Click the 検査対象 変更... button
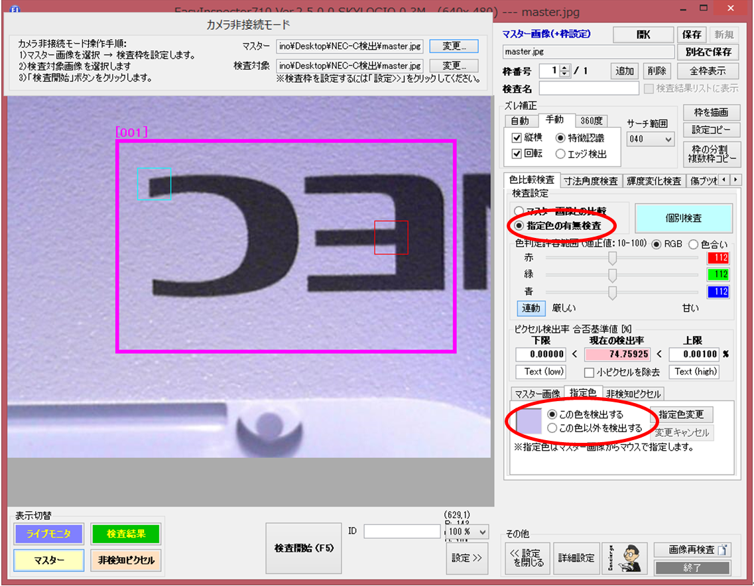Viewport: 754px width, 586px height. pyautogui.click(x=454, y=66)
